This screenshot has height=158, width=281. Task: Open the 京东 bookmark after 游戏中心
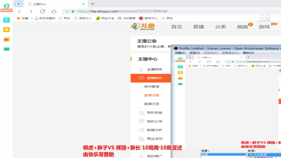[167, 18]
